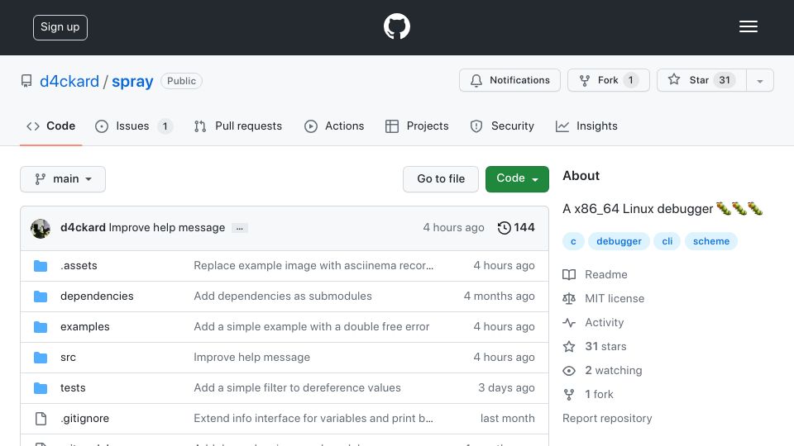Open the Activity link
Screen dimensions: 794x446
tap(604, 323)
